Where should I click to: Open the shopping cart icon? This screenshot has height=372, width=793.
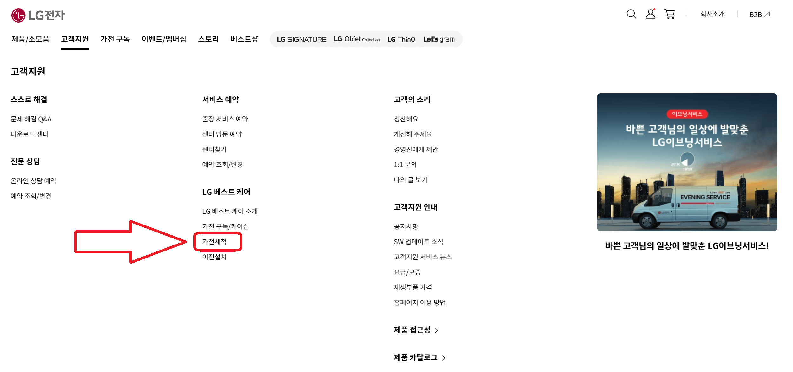(670, 14)
